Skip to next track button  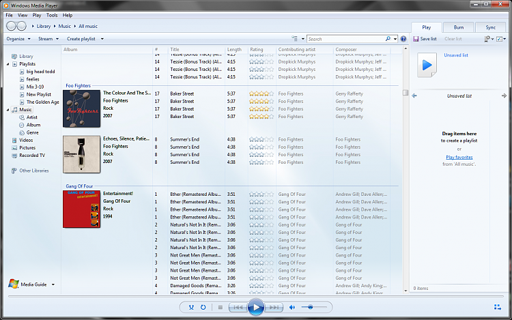(274, 307)
